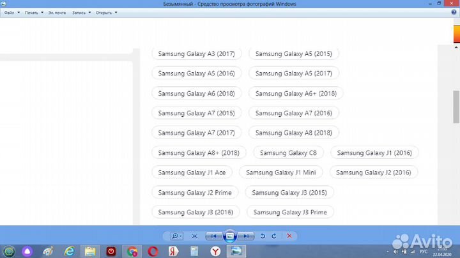
Task: Click the page's vertical scrollbar thumb
Action: [456, 107]
